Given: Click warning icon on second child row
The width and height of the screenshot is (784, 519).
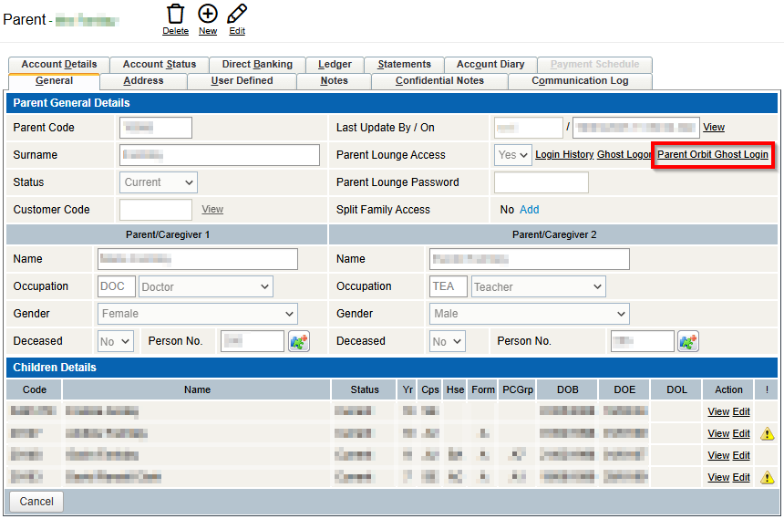Looking at the screenshot, I should click(x=768, y=434).
